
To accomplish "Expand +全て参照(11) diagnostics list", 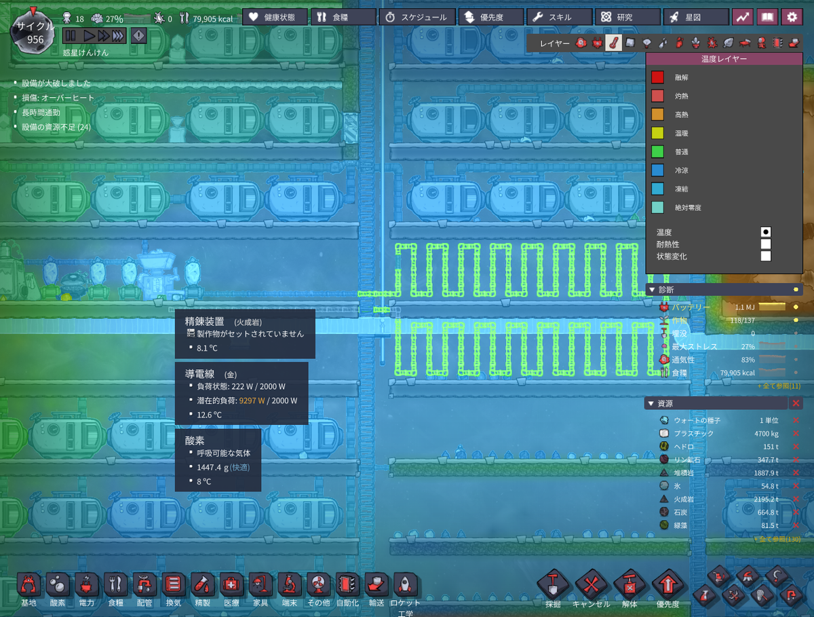I will pyautogui.click(x=779, y=386).
